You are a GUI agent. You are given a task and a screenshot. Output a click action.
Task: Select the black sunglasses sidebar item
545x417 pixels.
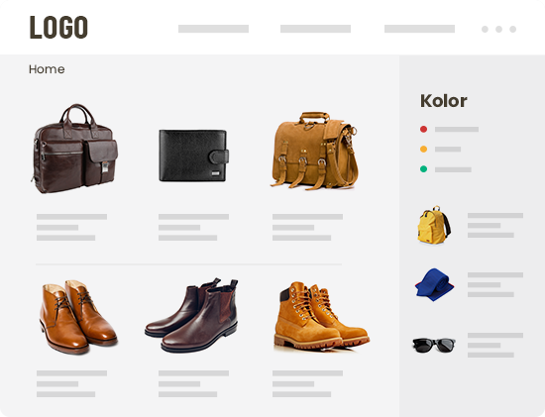pyautogui.click(x=434, y=345)
